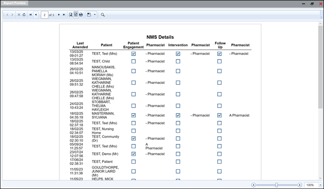Viewport: 324px width, 189px height.
Task: Close the Report Preview window
Action: click(321, 4)
